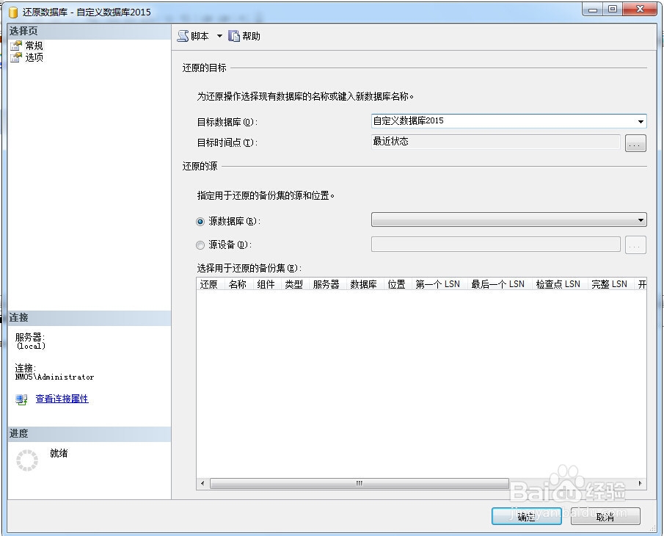Click the 完整 LSN column header
This screenshot has width=664, height=536.
610,284
